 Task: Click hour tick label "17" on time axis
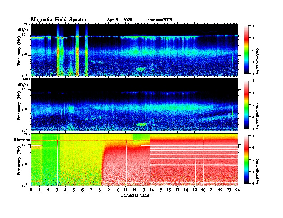(x=177, y=190)
